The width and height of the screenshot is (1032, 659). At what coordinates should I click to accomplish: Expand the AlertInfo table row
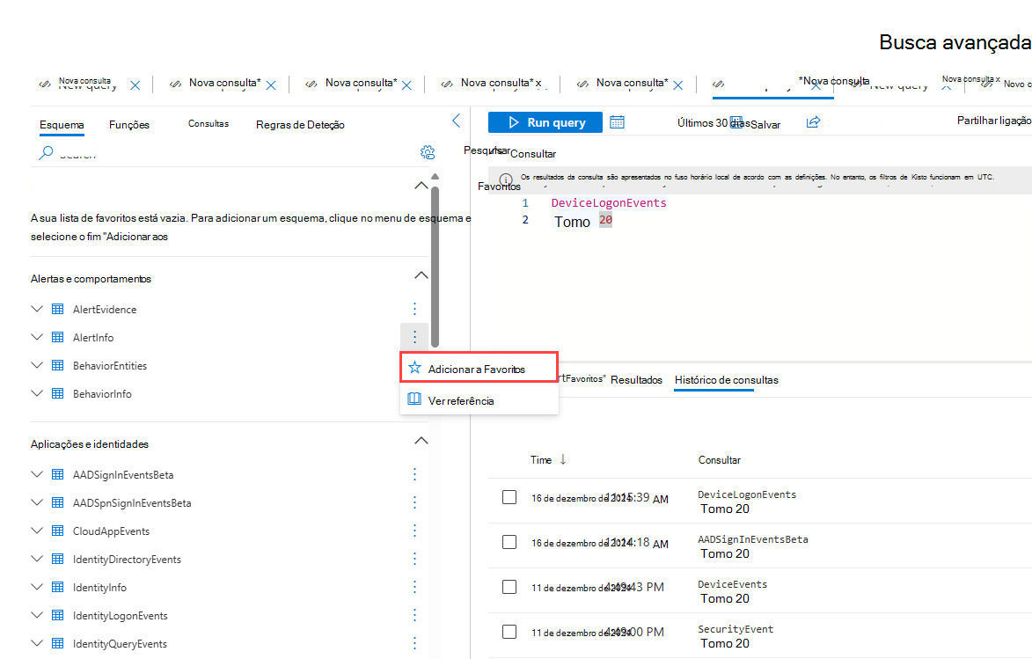37,337
